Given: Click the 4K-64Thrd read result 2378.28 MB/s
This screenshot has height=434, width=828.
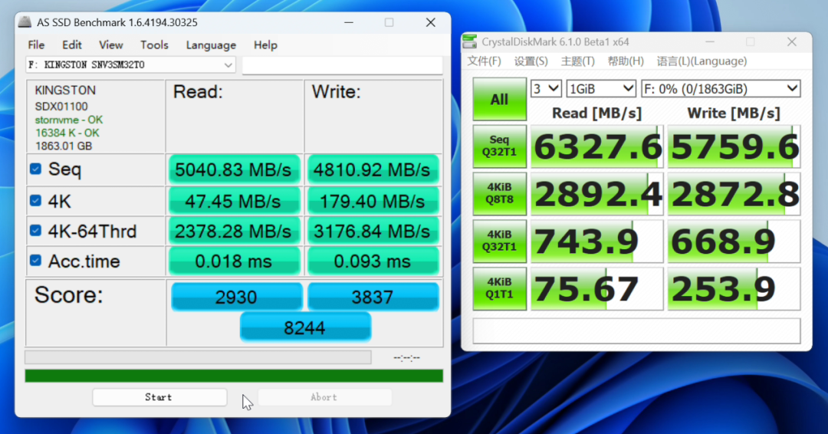Looking at the screenshot, I should coord(234,232).
